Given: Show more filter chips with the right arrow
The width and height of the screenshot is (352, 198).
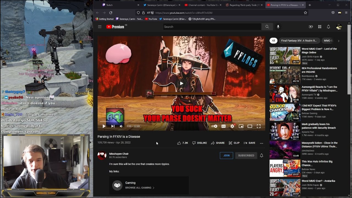Looking at the screenshot, I should pyautogui.click(x=339, y=41).
